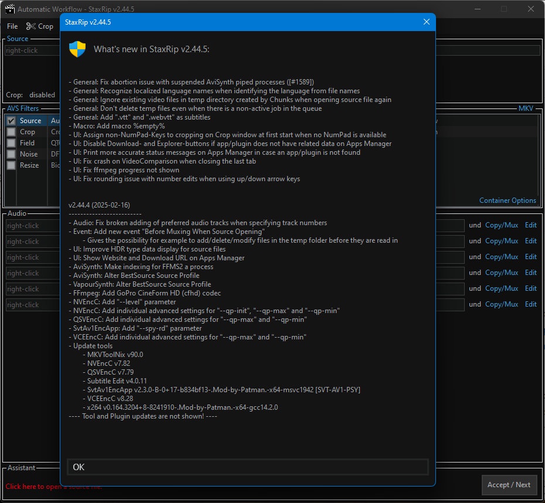Click Copy/Mux on the last audio track
The height and width of the screenshot is (503, 545).
[x=502, y=304]
